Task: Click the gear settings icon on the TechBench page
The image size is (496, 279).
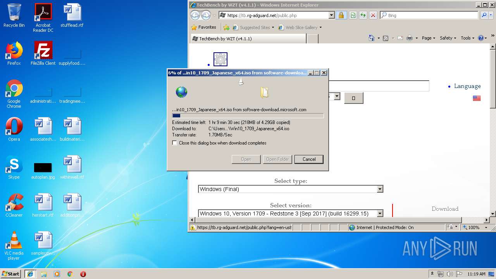Action: (220, 59)
